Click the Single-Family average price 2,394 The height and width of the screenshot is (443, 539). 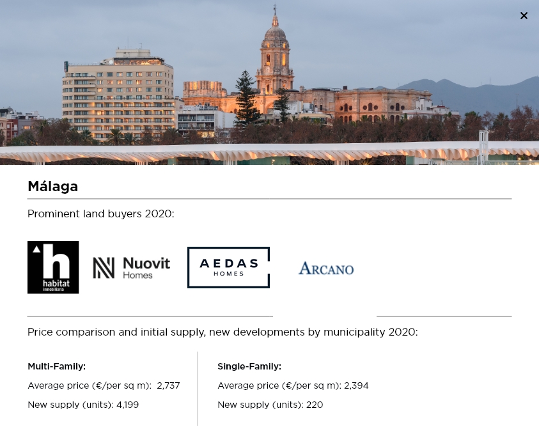pos(356,386)
